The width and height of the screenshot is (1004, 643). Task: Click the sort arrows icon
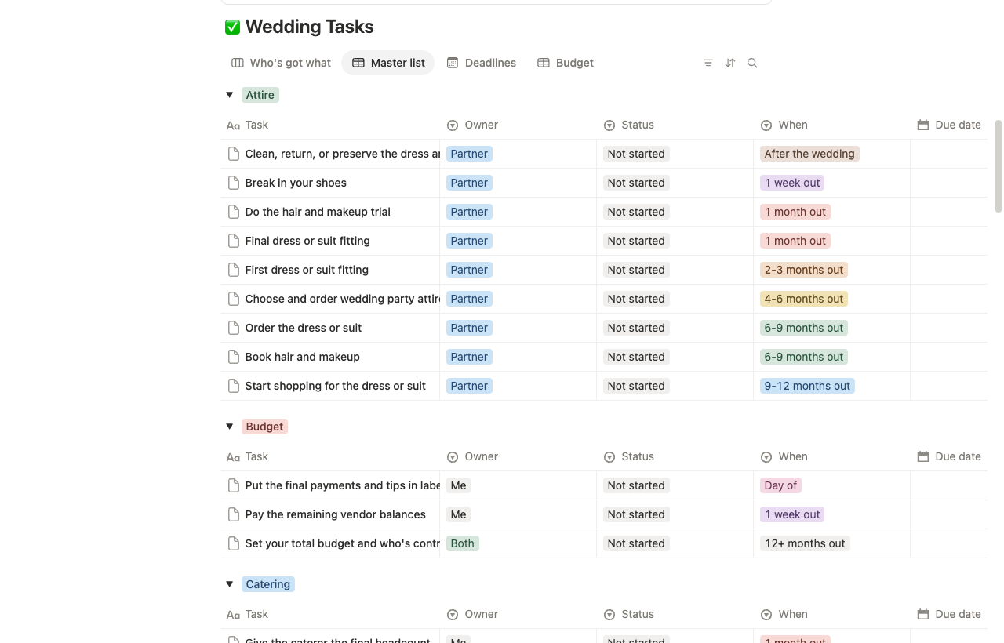(x=730, y=63)
